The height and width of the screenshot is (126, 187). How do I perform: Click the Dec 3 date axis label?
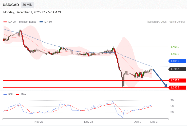[x=154, y=122]
